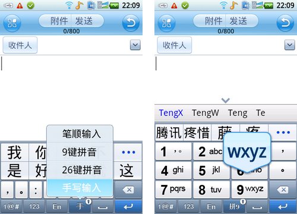Tap the enter key on right keypad
Viewport: 297px width, 214px height.
[x=283, y=207]
